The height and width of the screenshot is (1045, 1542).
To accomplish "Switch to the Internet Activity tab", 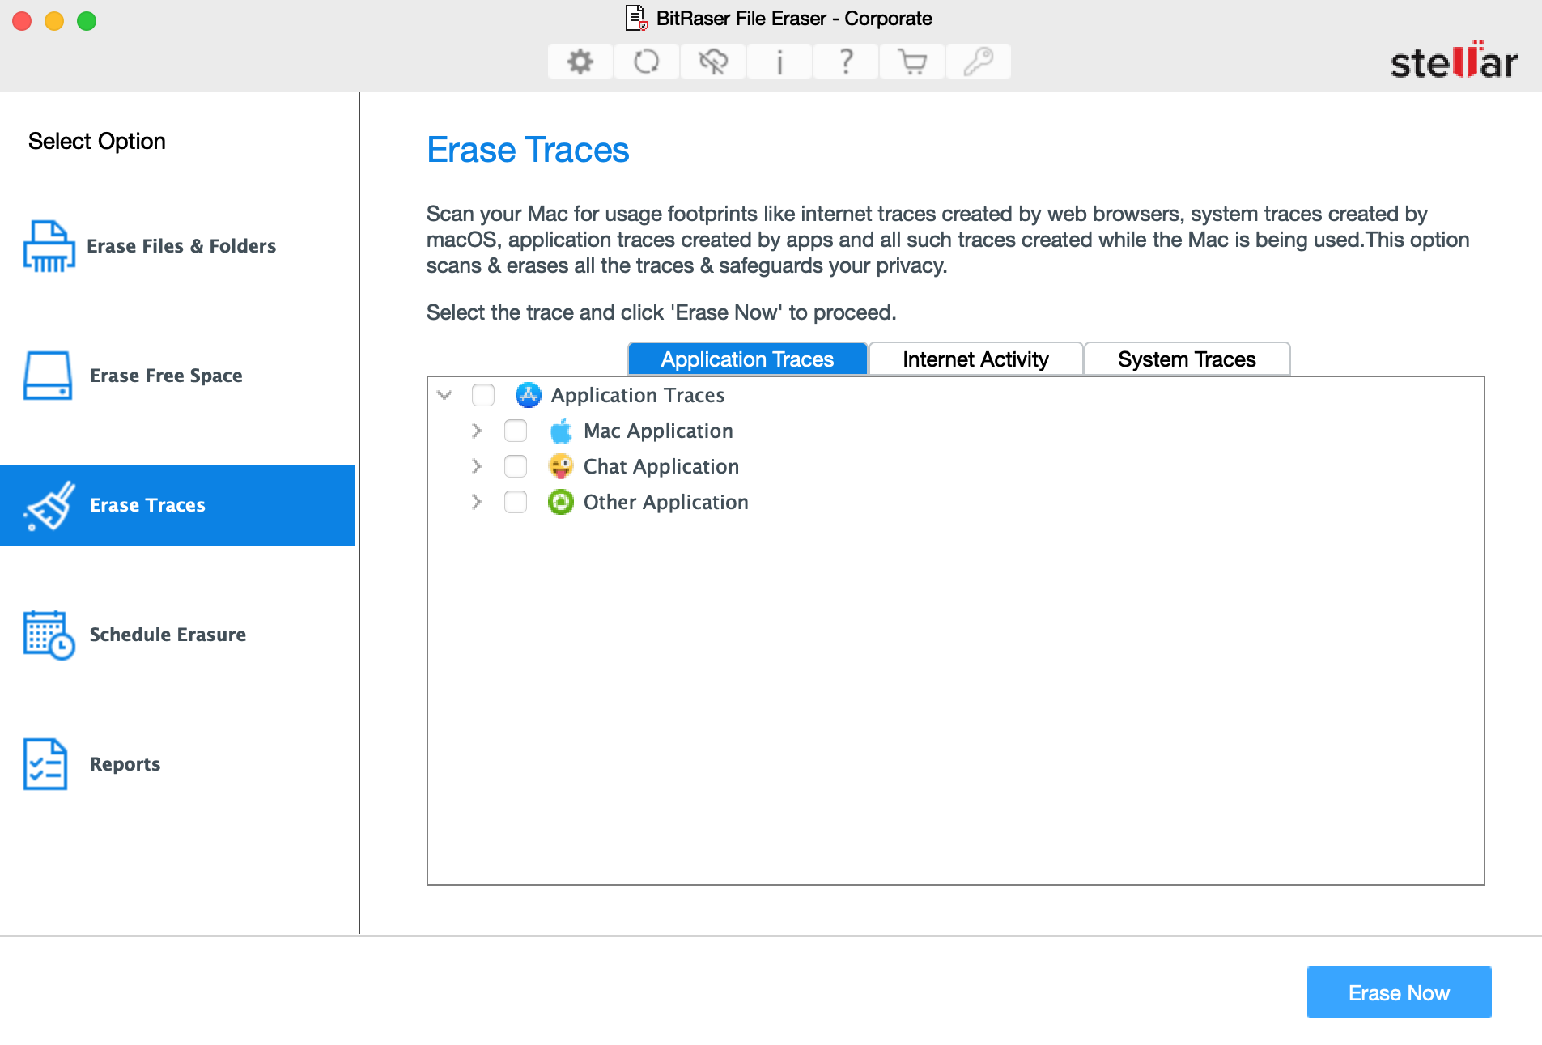I will pyautogui.click(x=975, y=359).
